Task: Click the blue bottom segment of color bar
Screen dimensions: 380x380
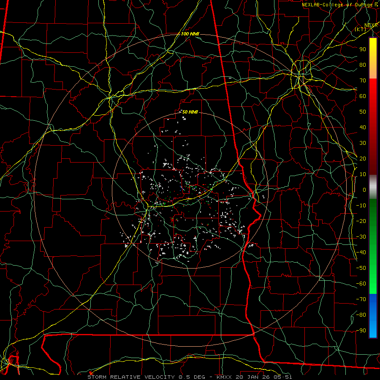Action: click(373, 316)
